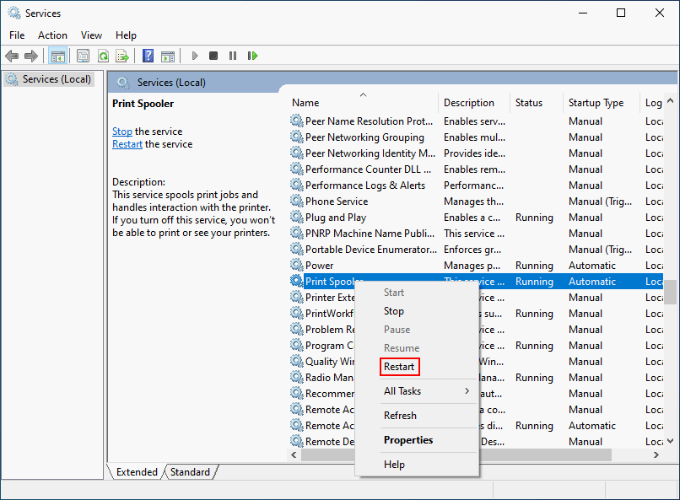Click the Back arrow in the toolbar
680x500 pixels.
(x=12, y=56)
